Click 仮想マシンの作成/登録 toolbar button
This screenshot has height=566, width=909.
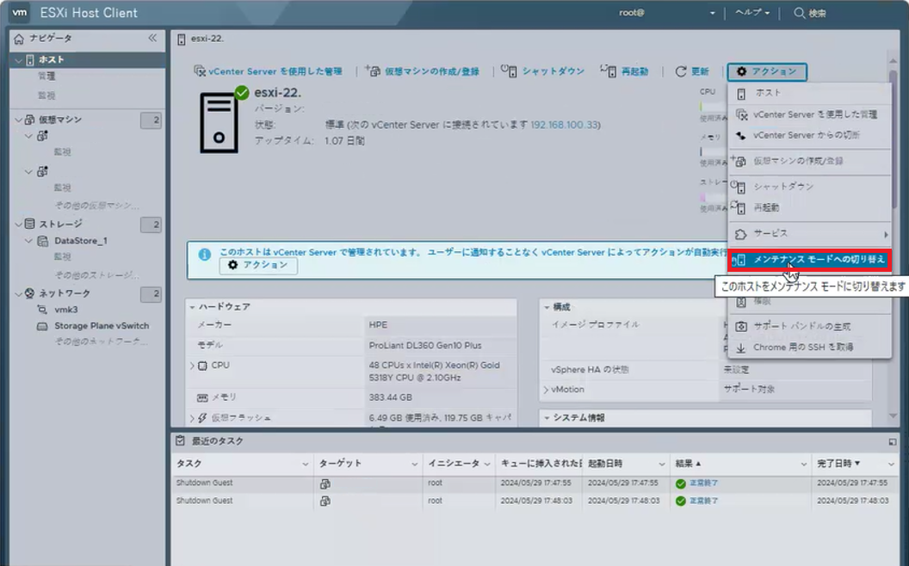(x=423, y=71)
